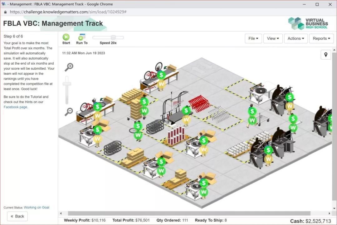
Task: Zoom in with the plus magnifier icon
Action: point(69,67)
